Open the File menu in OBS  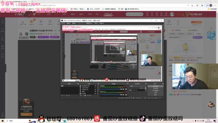pos(63,23)
